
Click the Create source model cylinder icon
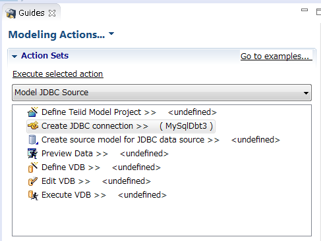point(33,140)
